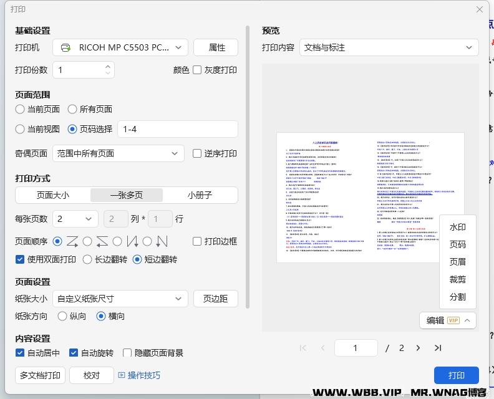
Task: Open 打印内容 文档与标注 dropdown
Action: coord(389,47)
